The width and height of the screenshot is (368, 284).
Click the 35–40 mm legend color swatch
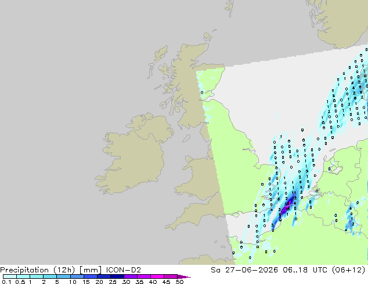(144, 276)
